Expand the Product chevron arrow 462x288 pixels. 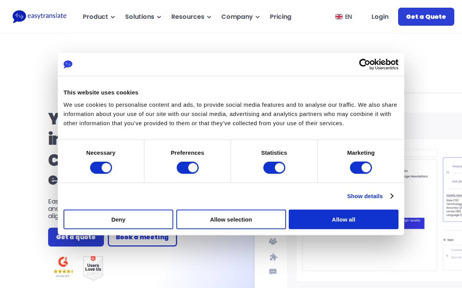pyautogui.click(x=113, y=17)
